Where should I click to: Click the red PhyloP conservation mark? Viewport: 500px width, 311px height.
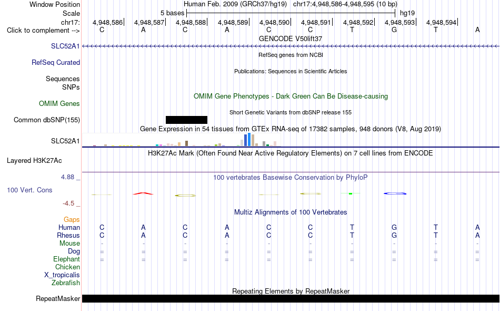143,193
